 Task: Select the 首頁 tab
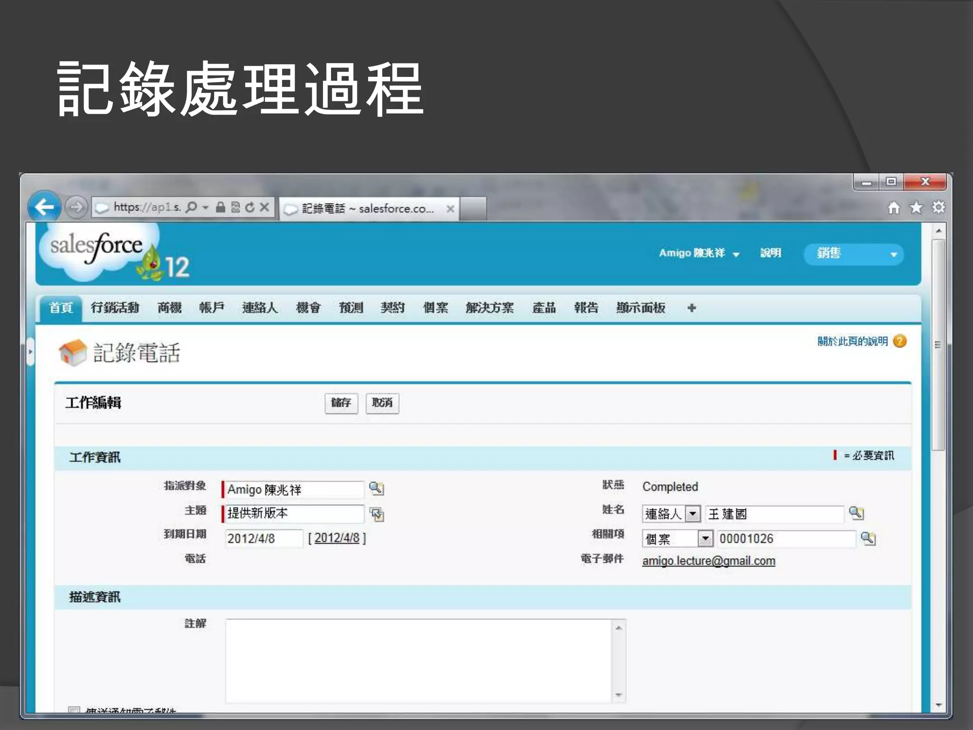coord(61,308)
